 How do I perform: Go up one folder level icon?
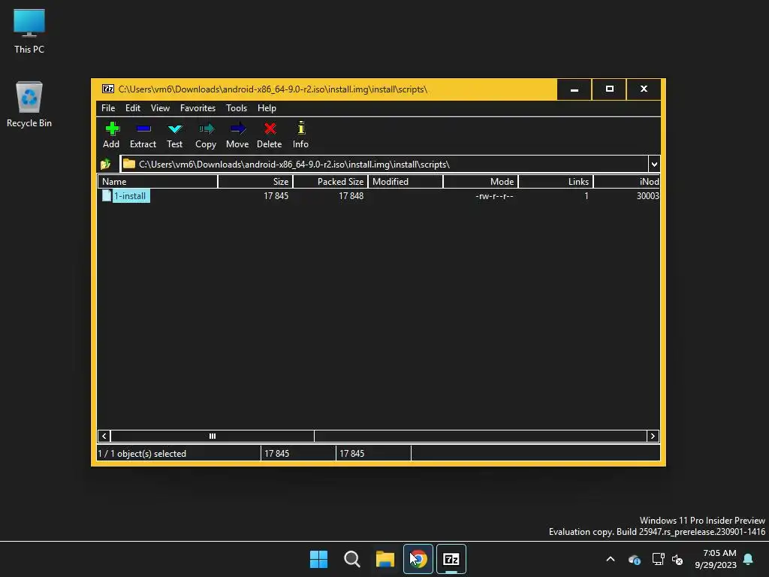click(105, 165)
